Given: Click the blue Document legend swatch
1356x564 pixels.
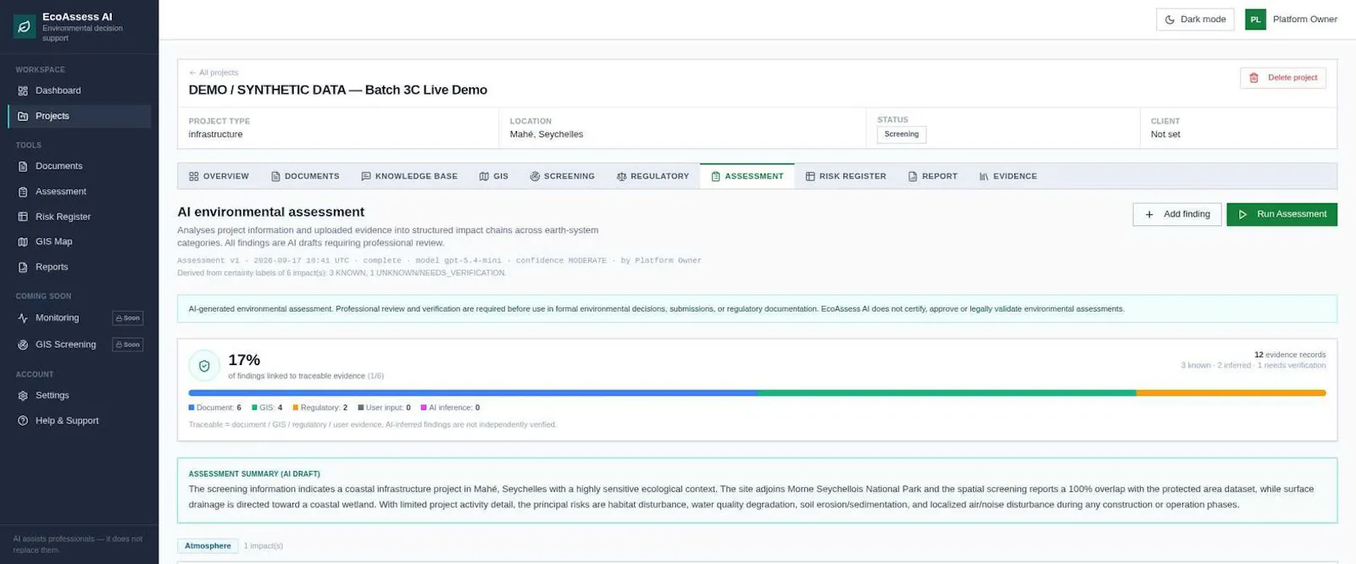Looking at the screenshot, I should (x=192, y=407).
